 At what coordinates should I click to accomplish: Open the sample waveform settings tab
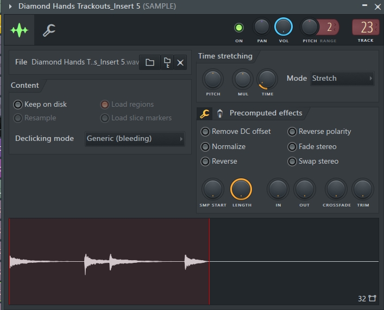tap(20, 30)
